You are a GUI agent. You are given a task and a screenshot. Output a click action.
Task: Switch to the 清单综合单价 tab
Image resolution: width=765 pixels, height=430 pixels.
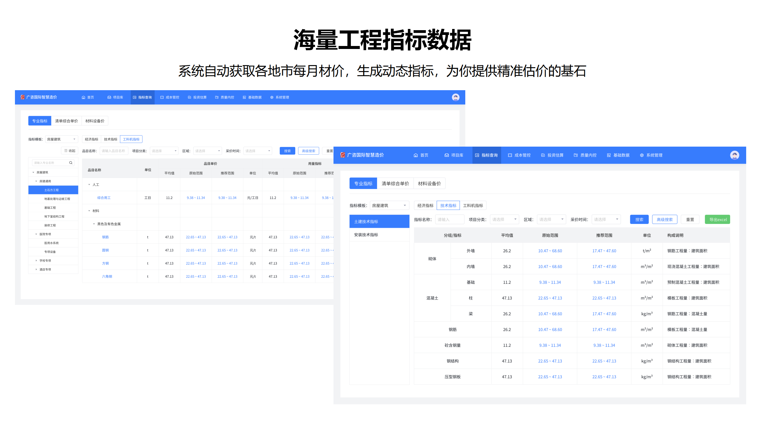click(x=395, y=183)
